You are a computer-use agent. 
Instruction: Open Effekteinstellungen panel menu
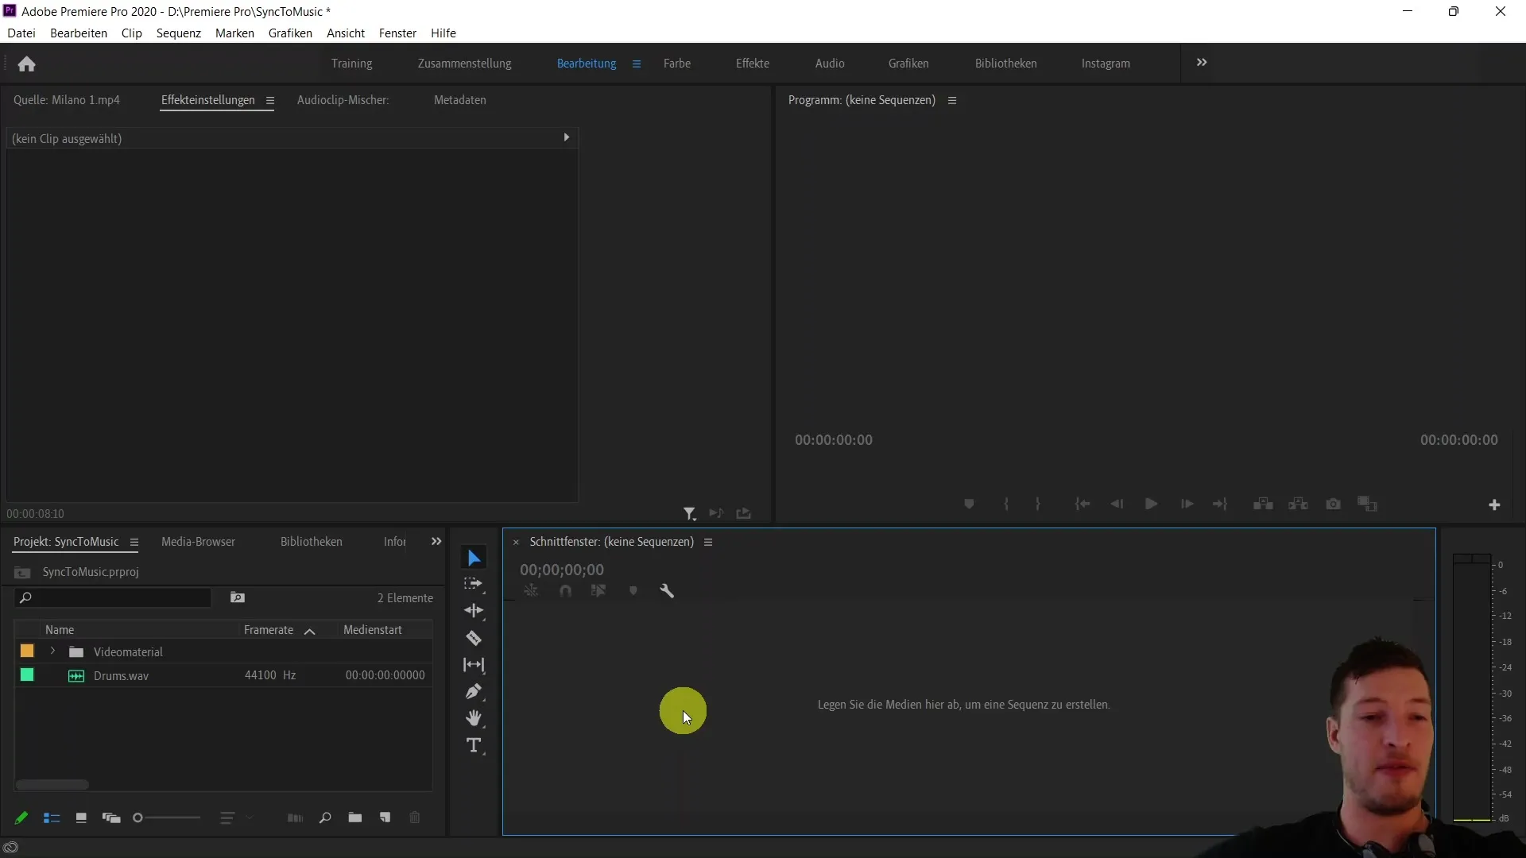click(270, 101)
